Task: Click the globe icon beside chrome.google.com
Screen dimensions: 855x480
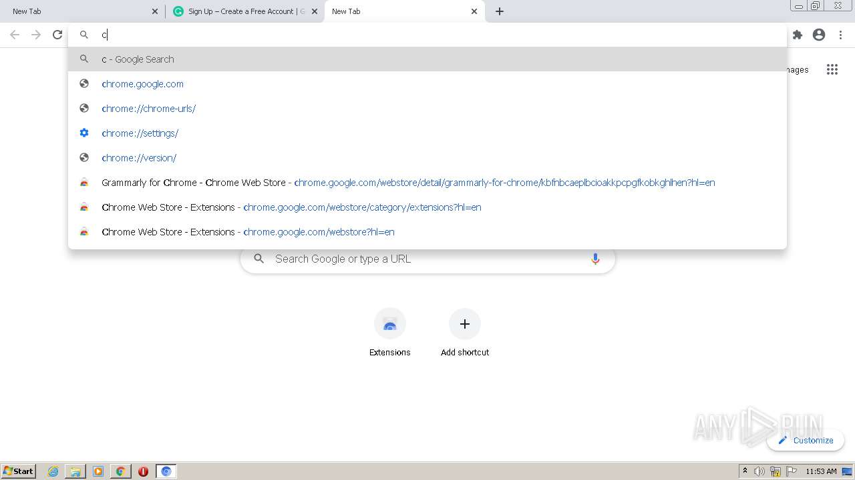Action: pyautogui.click(x=84, y=83)
